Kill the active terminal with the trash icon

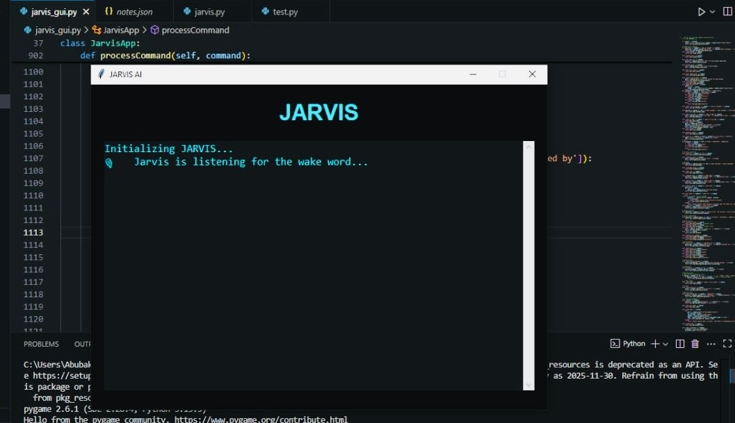click(695, 343)
